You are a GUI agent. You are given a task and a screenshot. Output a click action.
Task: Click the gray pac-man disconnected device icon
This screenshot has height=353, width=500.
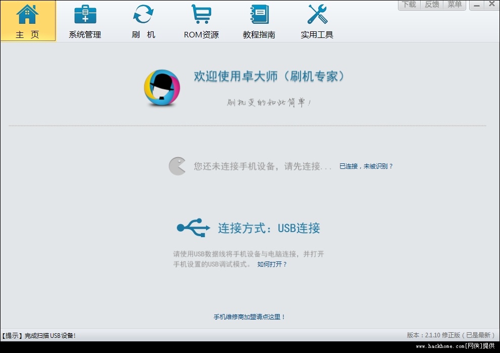click(x=177, y=166)
